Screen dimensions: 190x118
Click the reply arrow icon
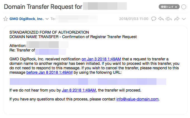(x=161, y=19)
